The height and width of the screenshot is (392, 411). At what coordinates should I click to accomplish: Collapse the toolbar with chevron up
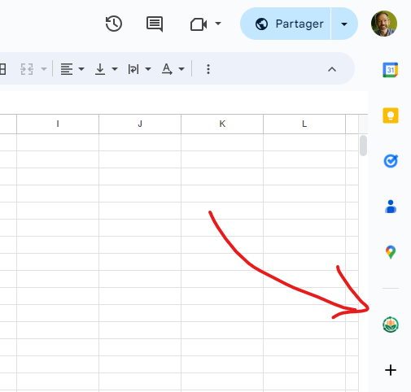[x=332, y=69]
